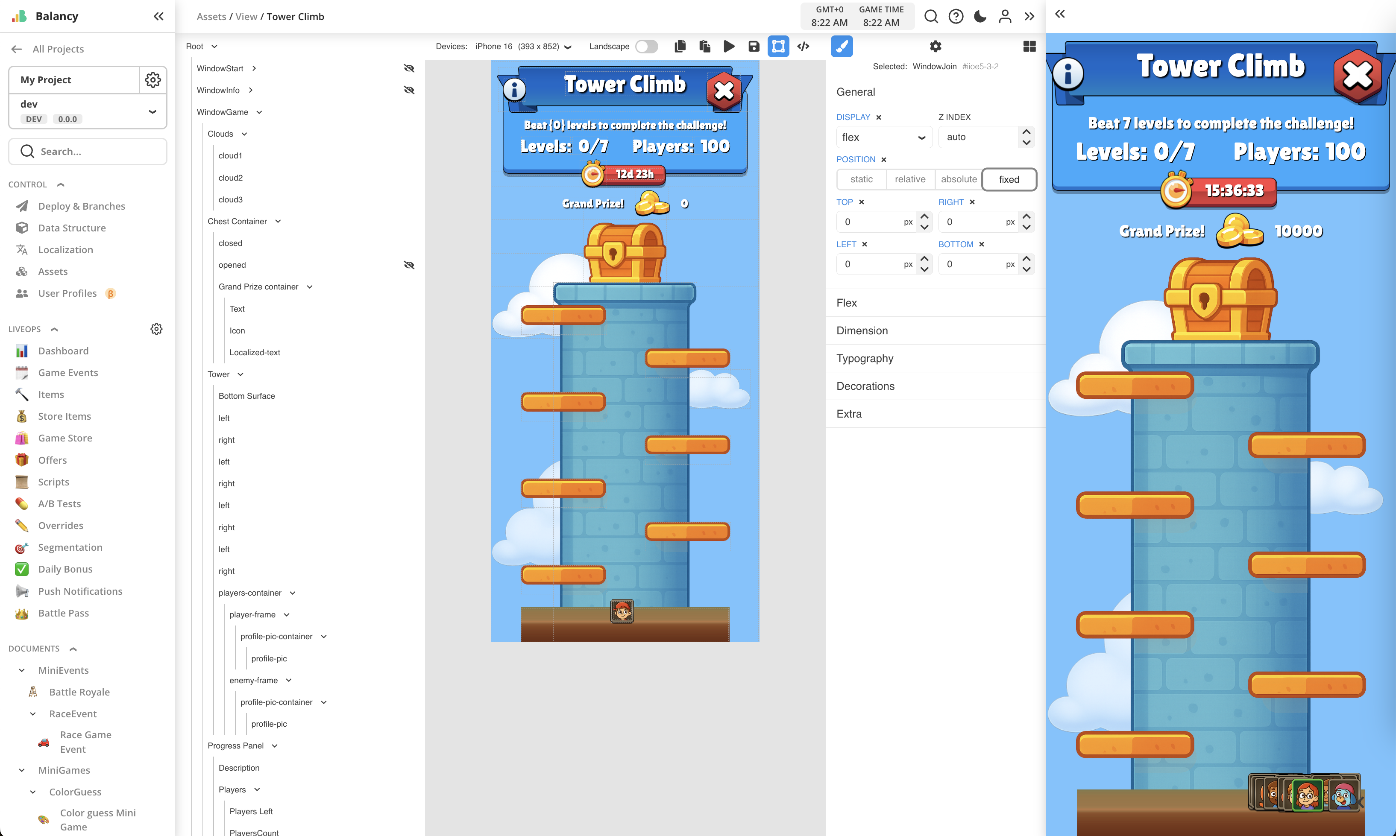
Task: Collapse Clouds tree node
Action: [244, 134]
